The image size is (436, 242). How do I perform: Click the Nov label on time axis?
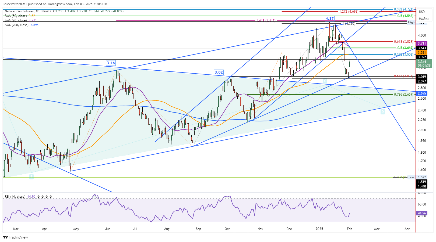click(260, 229)
